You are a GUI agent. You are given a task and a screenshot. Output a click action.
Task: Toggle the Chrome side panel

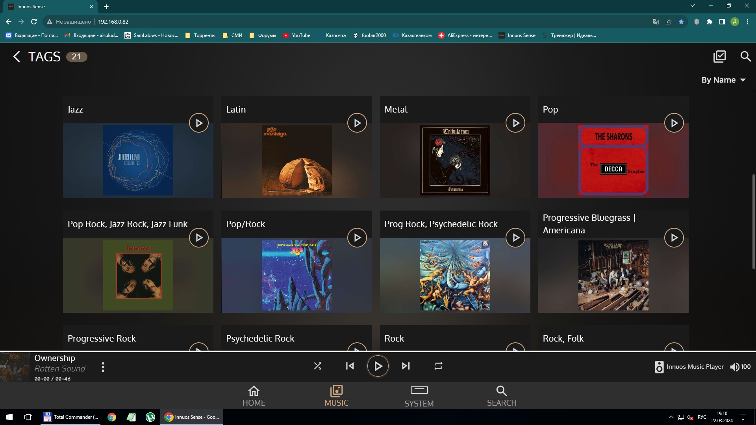coord(722,22)
